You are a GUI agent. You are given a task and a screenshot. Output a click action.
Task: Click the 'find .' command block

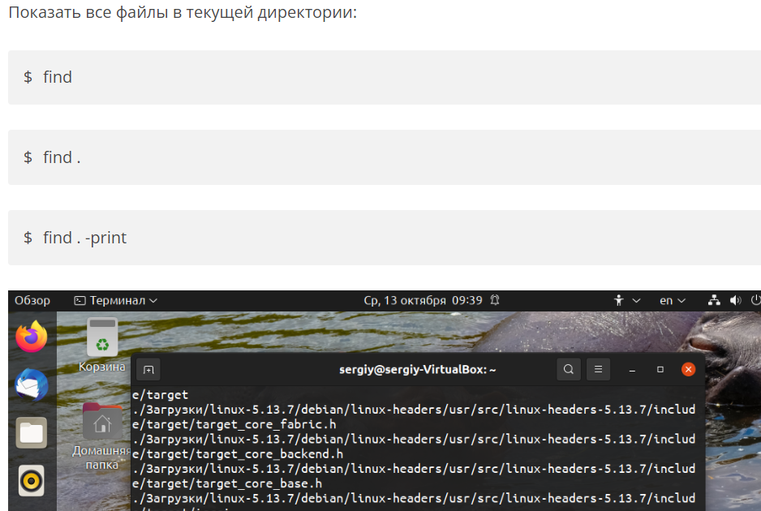(385, 157)
